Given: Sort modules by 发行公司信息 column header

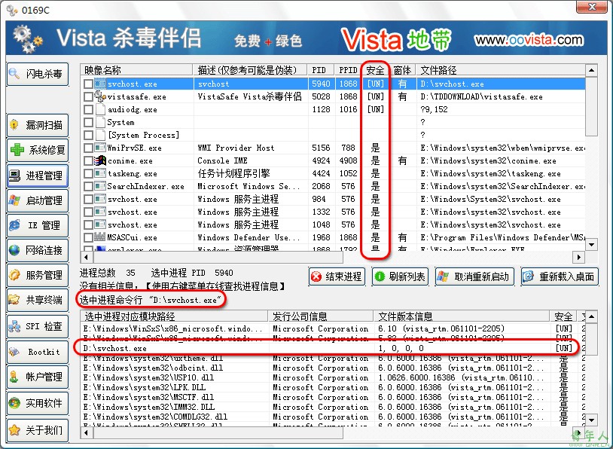Looking at the screenshot, I should (x=321, y=316).
